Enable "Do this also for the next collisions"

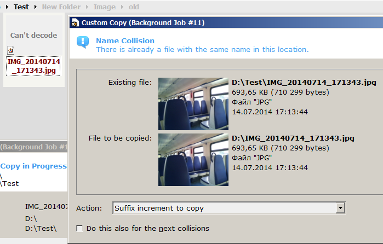pos(81,228)
